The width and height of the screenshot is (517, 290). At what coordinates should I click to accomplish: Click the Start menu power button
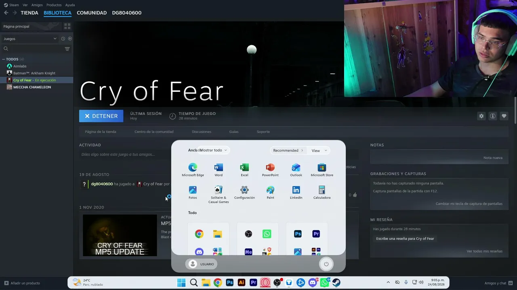326,264
